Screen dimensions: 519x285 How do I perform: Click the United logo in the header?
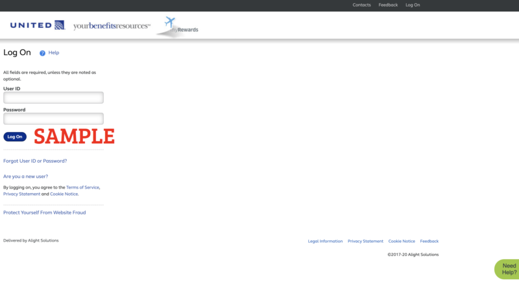37,25
